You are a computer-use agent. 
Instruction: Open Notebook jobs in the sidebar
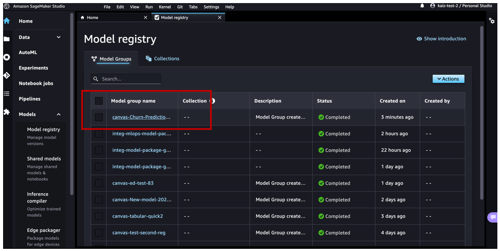pyautogui.click(x=36, y=83)
